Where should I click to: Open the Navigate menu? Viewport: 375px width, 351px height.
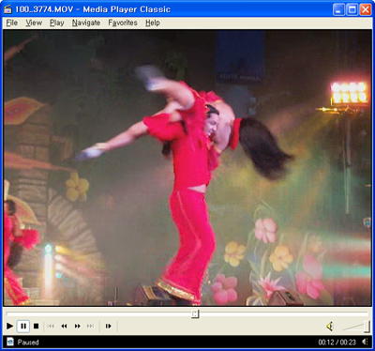click(x=86, y=23)
